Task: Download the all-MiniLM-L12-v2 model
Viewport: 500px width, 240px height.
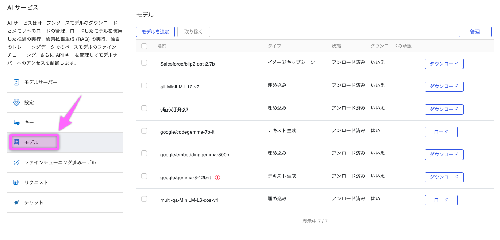Action: [x=444, y=87]
